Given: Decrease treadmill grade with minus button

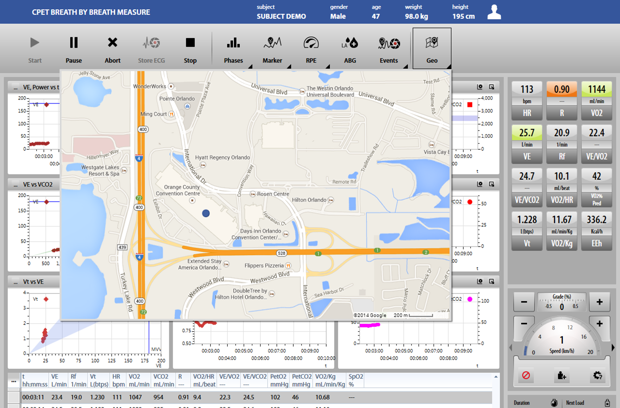Looking at the screenshot, I should (x=524, y=302).
